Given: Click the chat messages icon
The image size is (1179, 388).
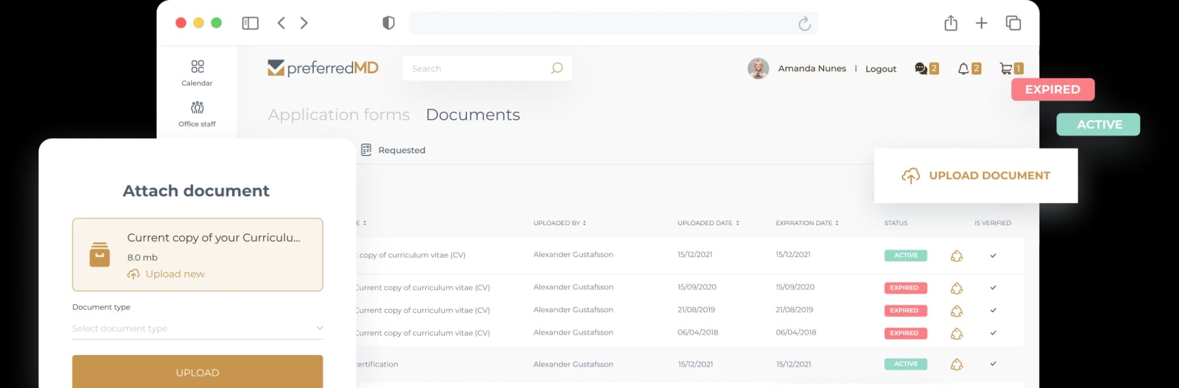Looking at the screenshot, I should [921, 69].
